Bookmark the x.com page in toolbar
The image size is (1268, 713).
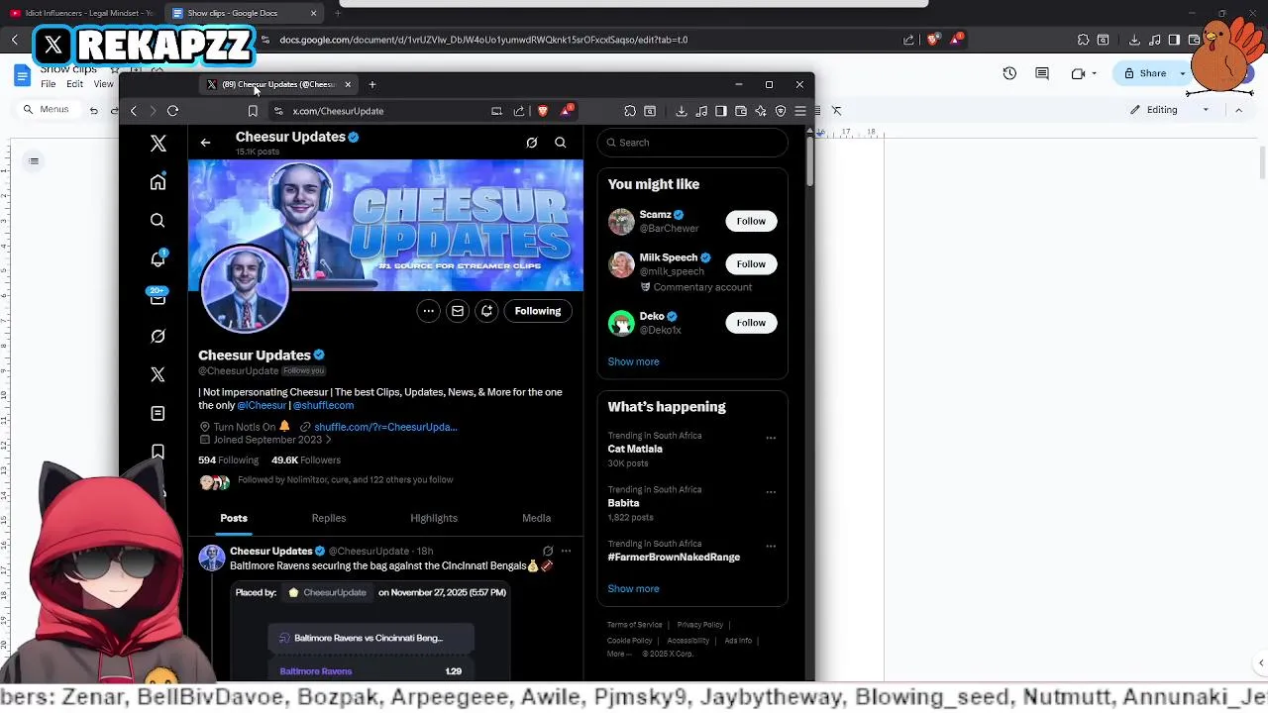pyautogui.click(x=253, y=111)
